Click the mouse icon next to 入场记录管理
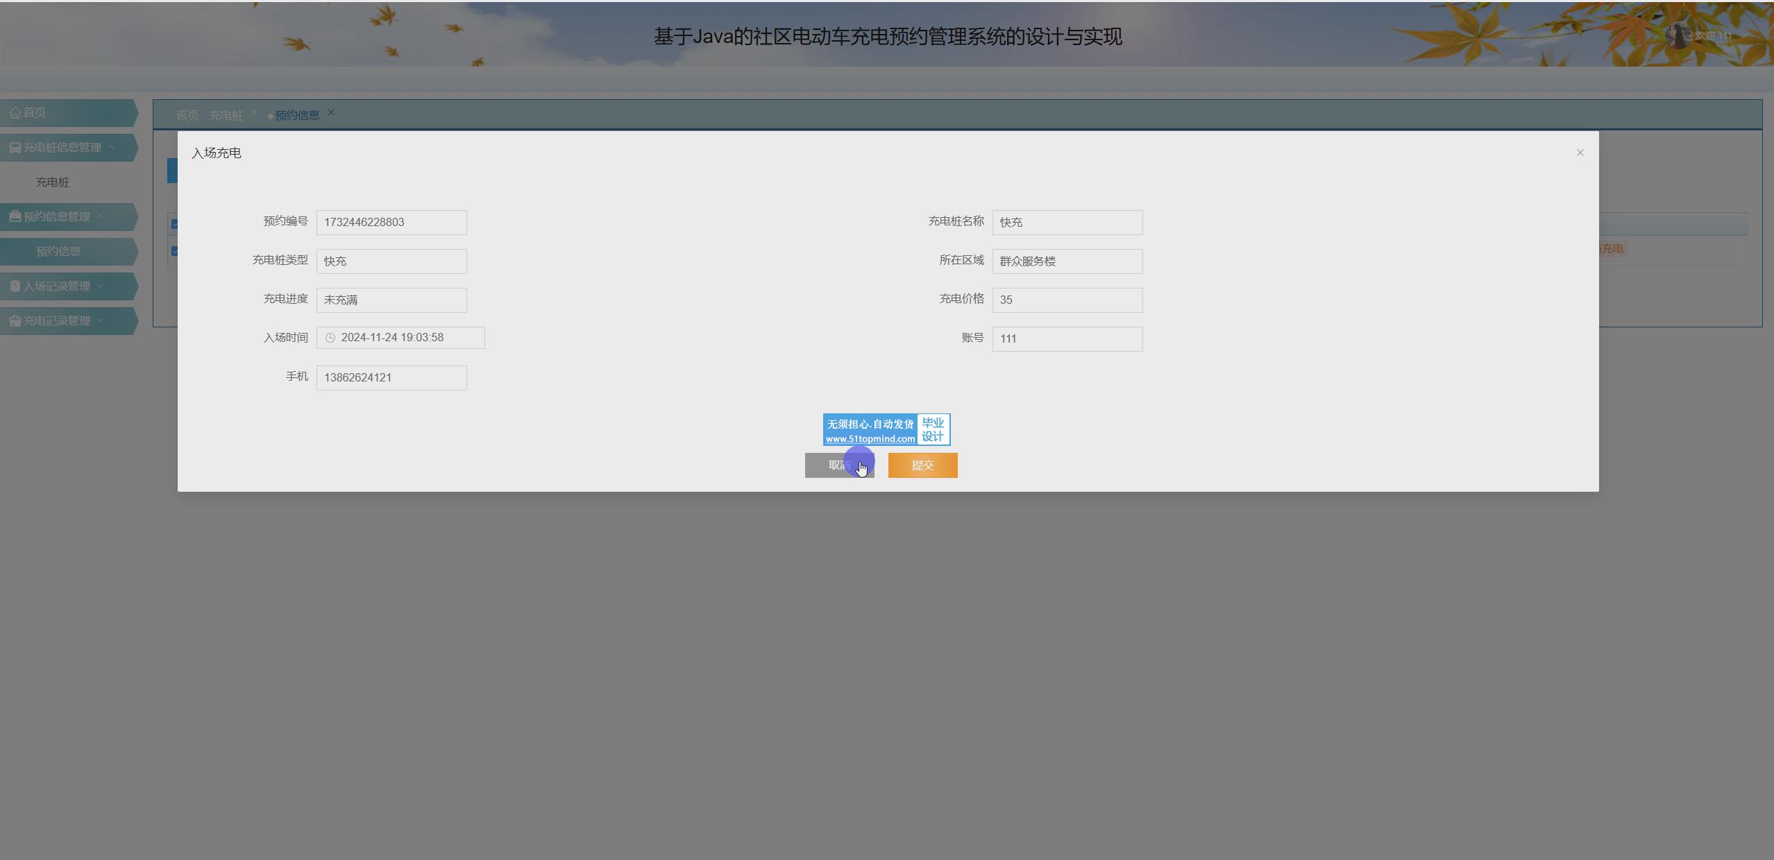This screenshot has height=860, width=1774. 15,286
